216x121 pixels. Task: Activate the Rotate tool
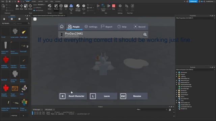click(x=30, y=7)
